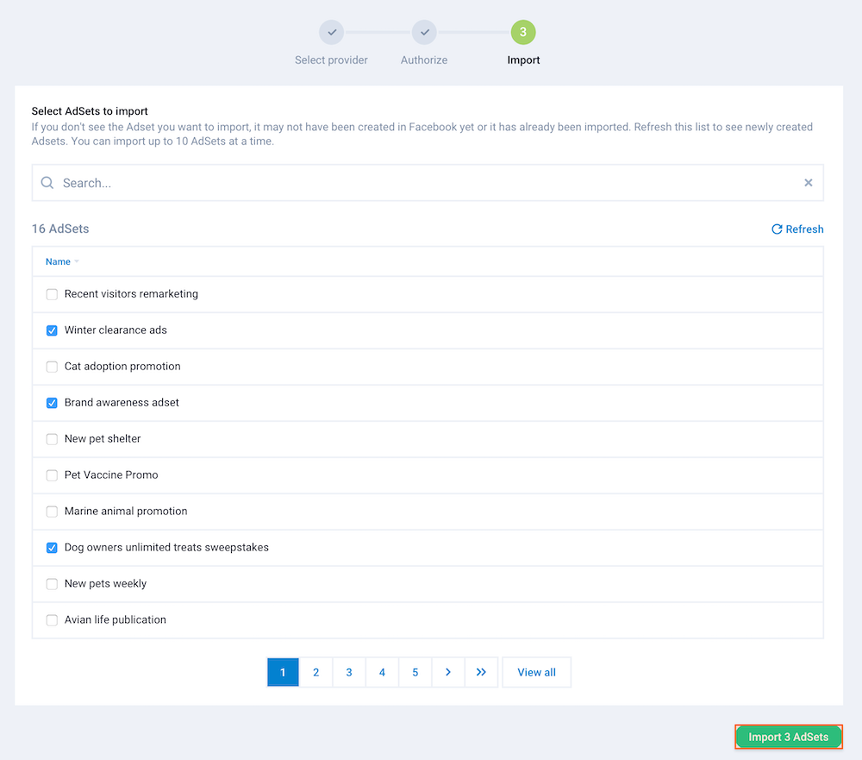Image resolution: width=862 pixels, height=760 pixels.
Task: Click Recent visitors remarketing row text
Action: click(x=131, y=294)
